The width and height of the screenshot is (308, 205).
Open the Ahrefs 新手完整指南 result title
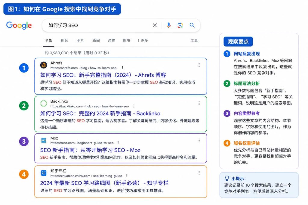tap(103, 75)
